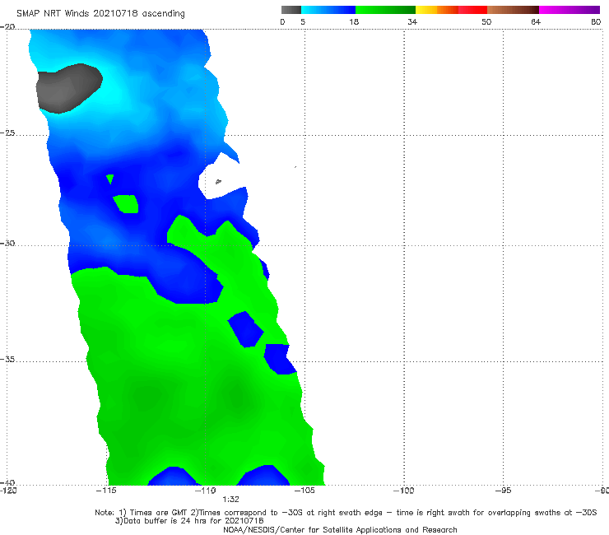Click the brown segment of the wind colorbar

pyautogui.click(x=513, y=10)
